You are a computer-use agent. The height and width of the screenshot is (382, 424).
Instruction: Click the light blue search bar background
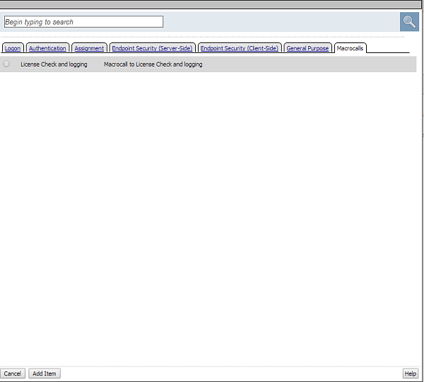point(283,22)
